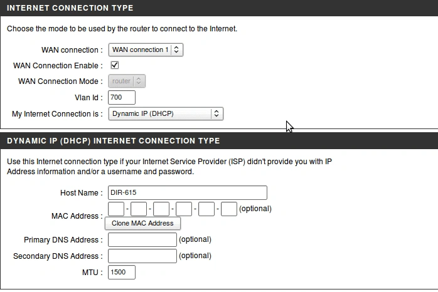438x292 pixels.
Task: Click the MTU input field
Action: point(122,273)
